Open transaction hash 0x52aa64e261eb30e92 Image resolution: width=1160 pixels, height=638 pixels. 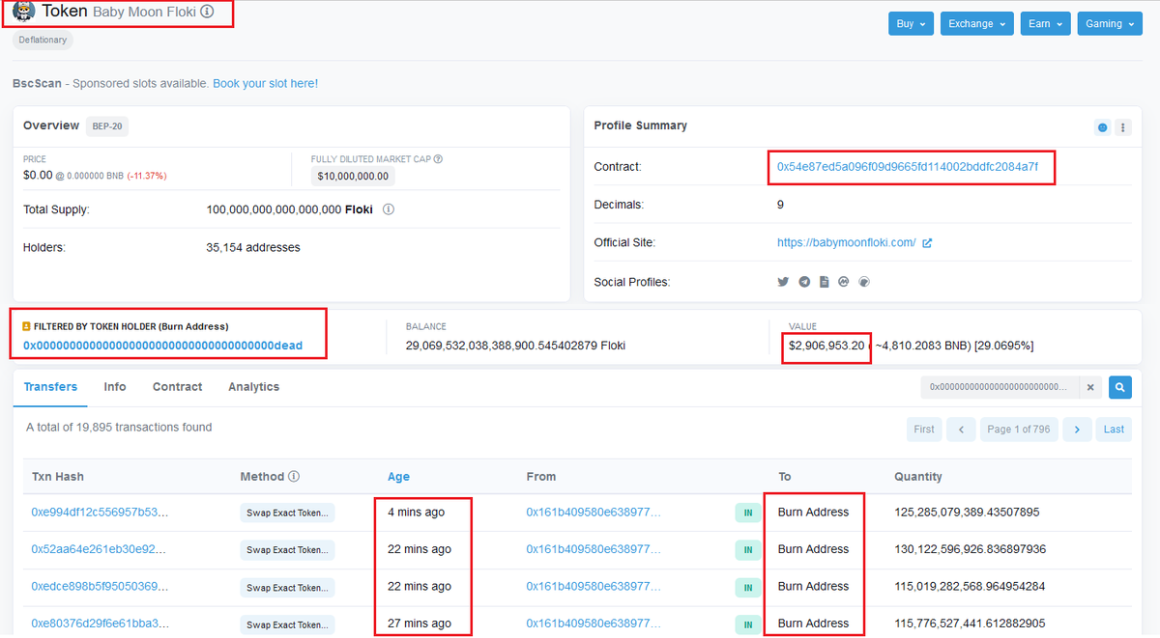point(99,549)
